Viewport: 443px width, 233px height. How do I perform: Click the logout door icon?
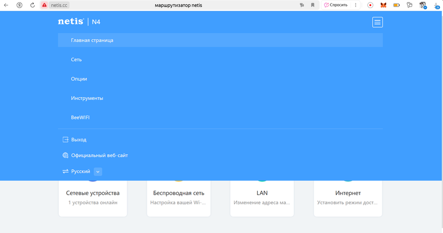[65, 139]
